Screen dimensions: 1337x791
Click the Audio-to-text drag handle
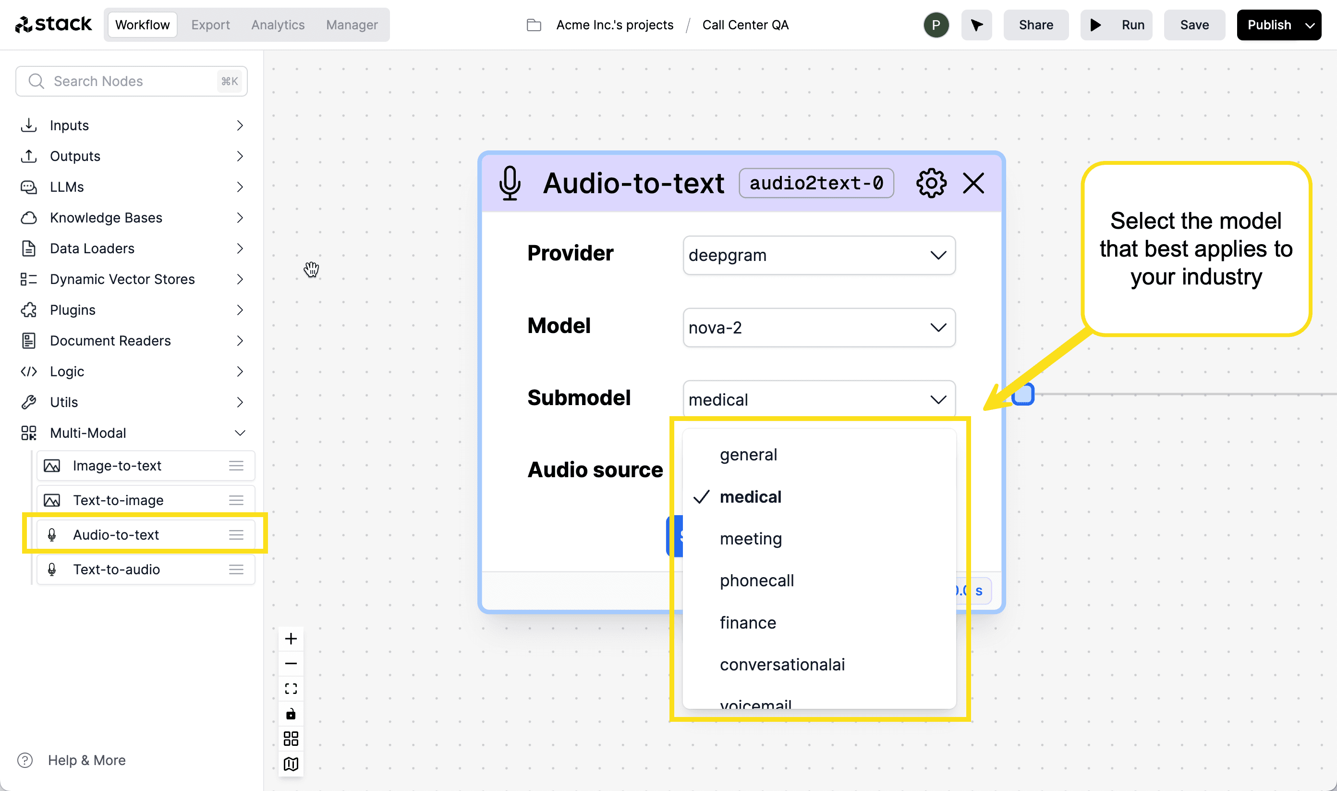pyautogui.click(x=236, y=535)
